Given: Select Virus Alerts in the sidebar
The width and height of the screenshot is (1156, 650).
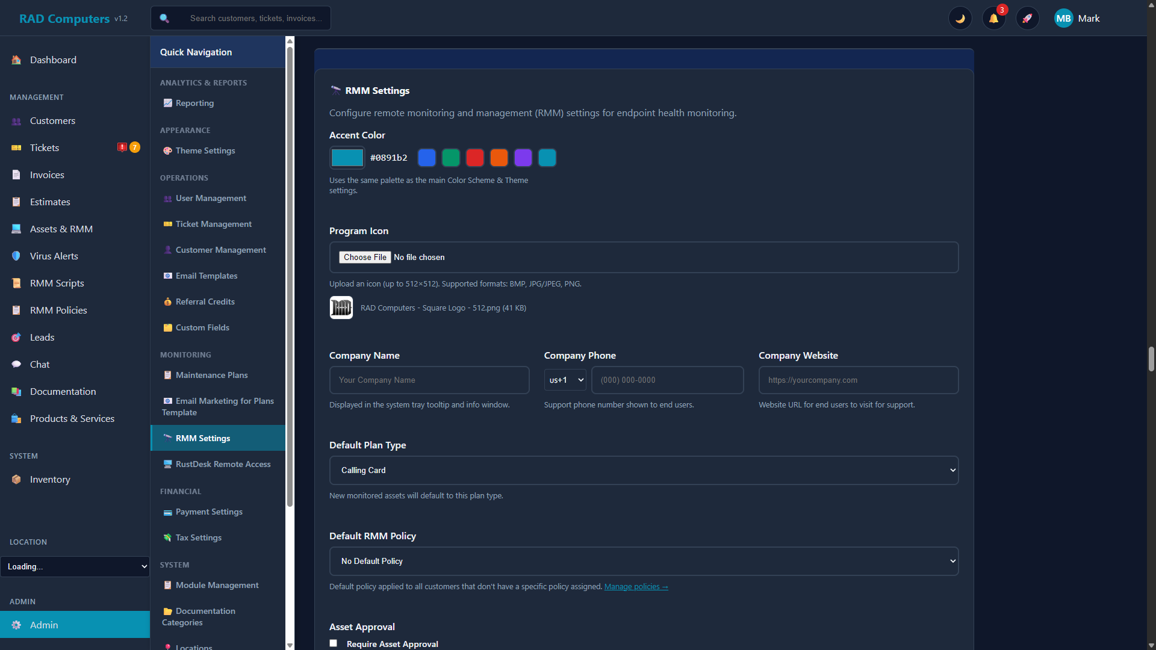Looking at the screenshot, I should (x=54, y=256).
